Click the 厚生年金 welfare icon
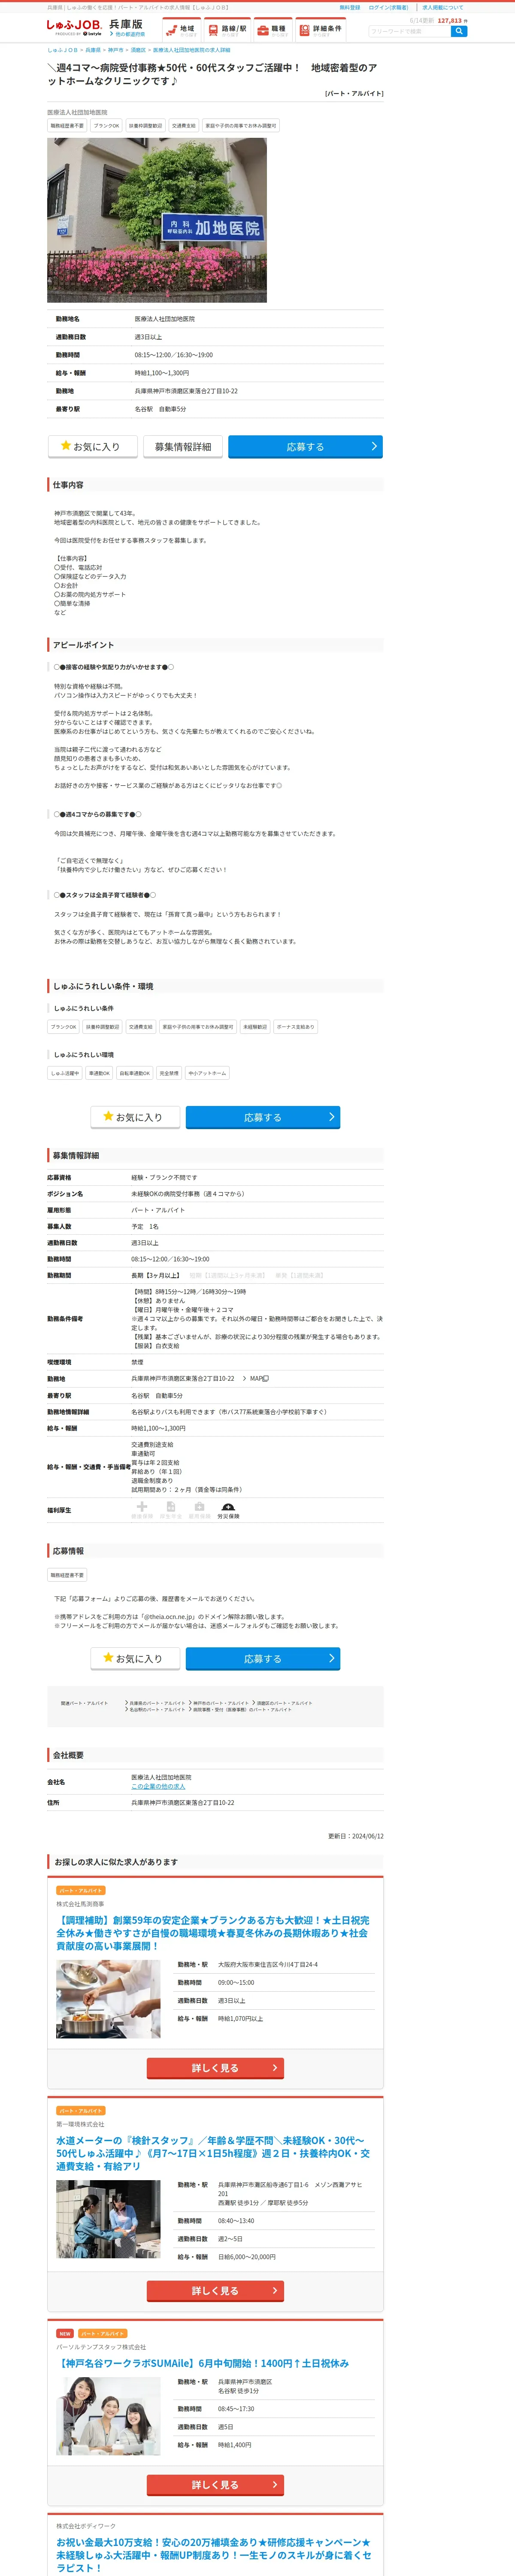 click(x=171, y=1510)
